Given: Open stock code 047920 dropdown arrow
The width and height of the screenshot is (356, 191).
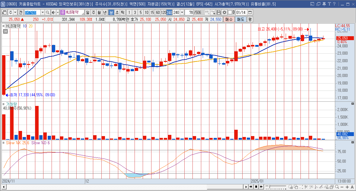Looking at the screenshot, I should 43,12.
